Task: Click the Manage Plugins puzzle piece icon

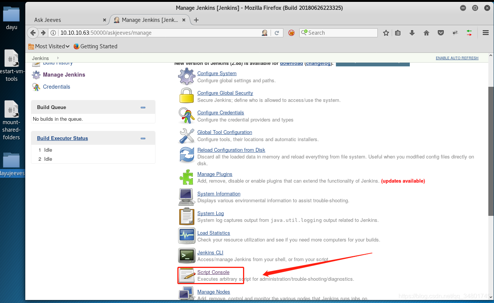Action: tap(186, 177)
